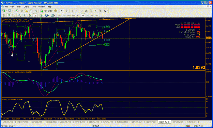
Task: Select the Equidistant Channel tool
Action: pos(86,11)
